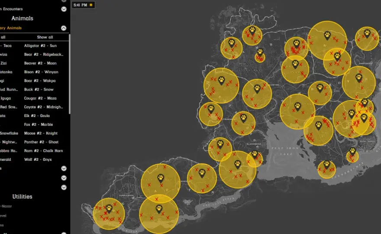Toggle Elk #2 - Ozula entry
381x234 pixels.
pyautogui.click(x=37, y=116)
